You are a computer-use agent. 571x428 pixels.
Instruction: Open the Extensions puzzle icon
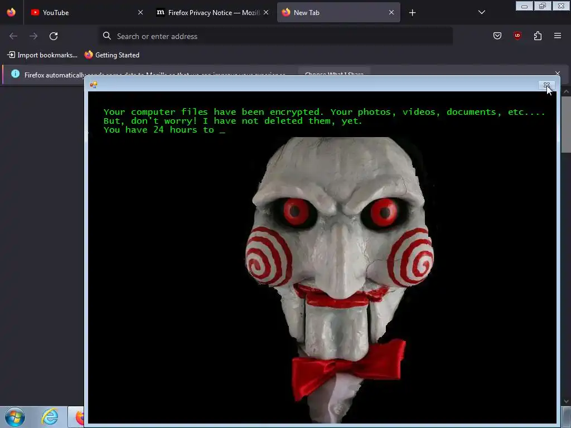click(538, 36)
